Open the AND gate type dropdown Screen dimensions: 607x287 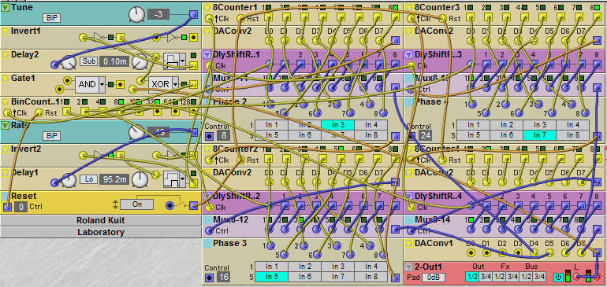tap(102, 84)
